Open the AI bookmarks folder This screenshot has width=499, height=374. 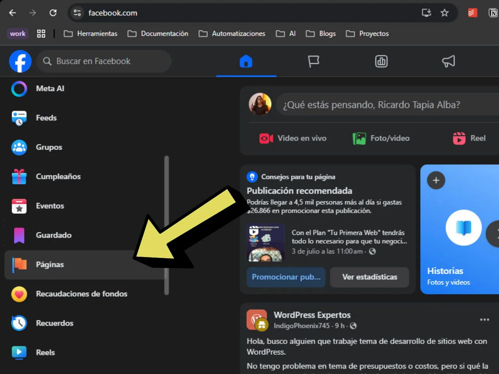[286, 34]
